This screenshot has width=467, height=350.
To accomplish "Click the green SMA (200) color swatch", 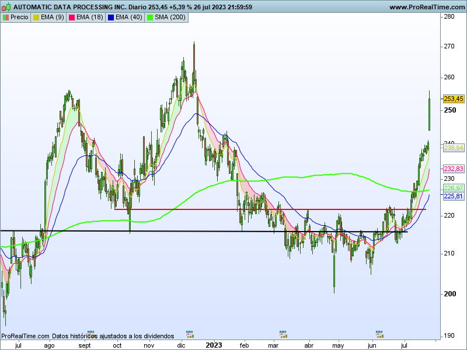I will [x=150, y=17].
